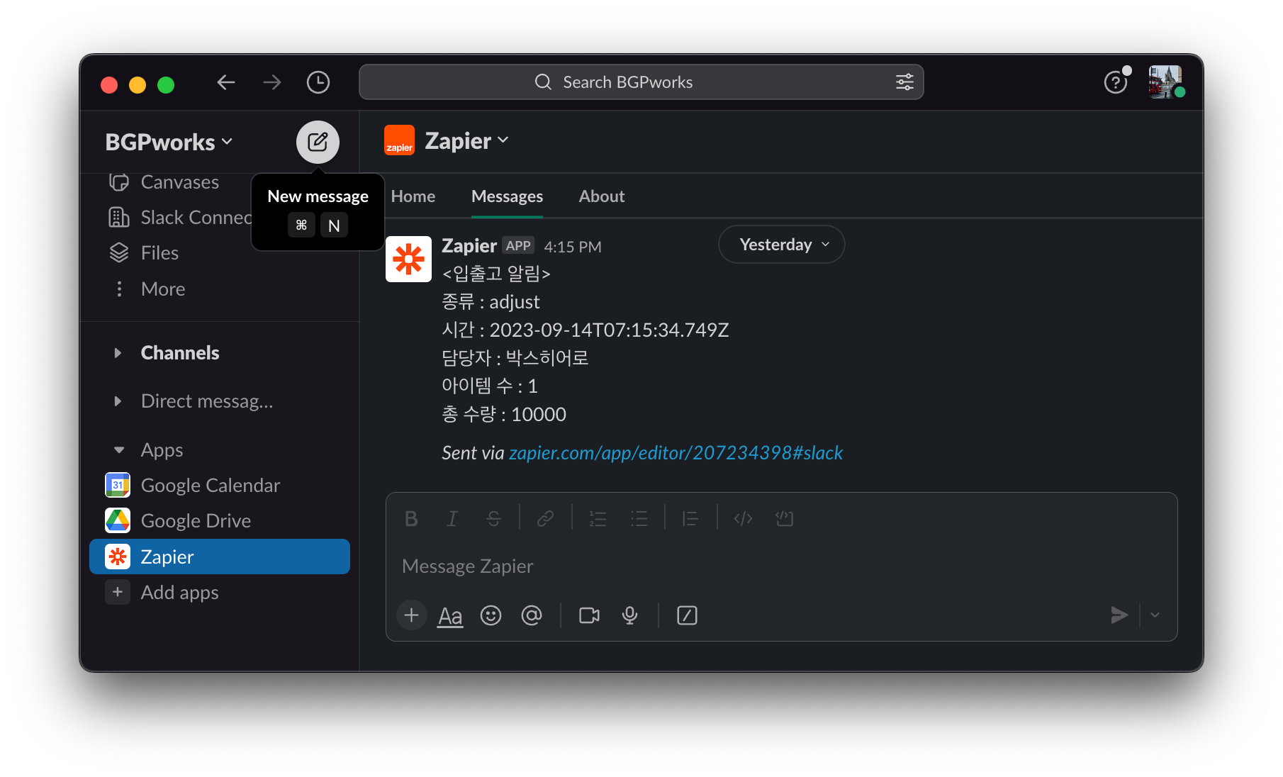The height and width of the screenshot is (777, 1283).
Task: Go back with the left arrow
Action: click(x=226, y=82)
